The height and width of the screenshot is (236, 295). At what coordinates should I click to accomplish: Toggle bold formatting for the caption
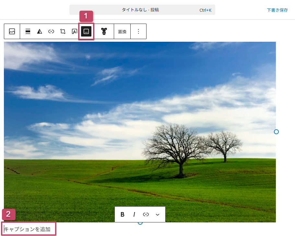click(x=123, y=214)
